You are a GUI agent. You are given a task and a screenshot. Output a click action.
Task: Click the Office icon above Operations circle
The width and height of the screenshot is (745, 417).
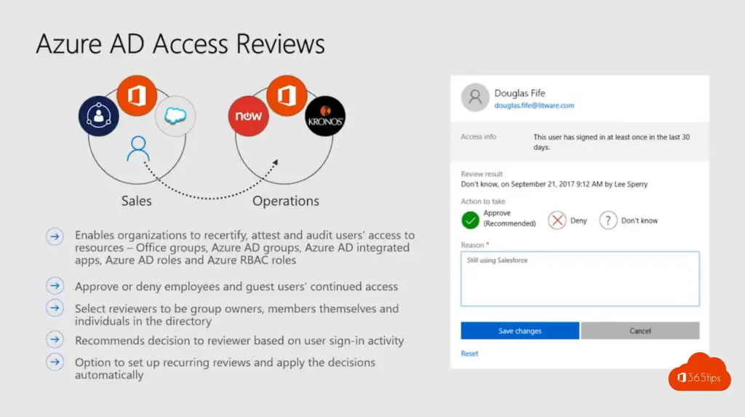click(285, 96)
